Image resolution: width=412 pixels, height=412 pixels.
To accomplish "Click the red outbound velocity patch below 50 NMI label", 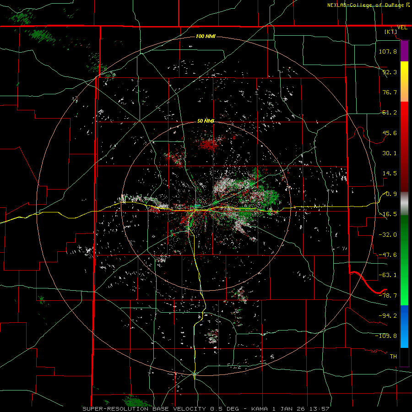I will tap(207, 144).
